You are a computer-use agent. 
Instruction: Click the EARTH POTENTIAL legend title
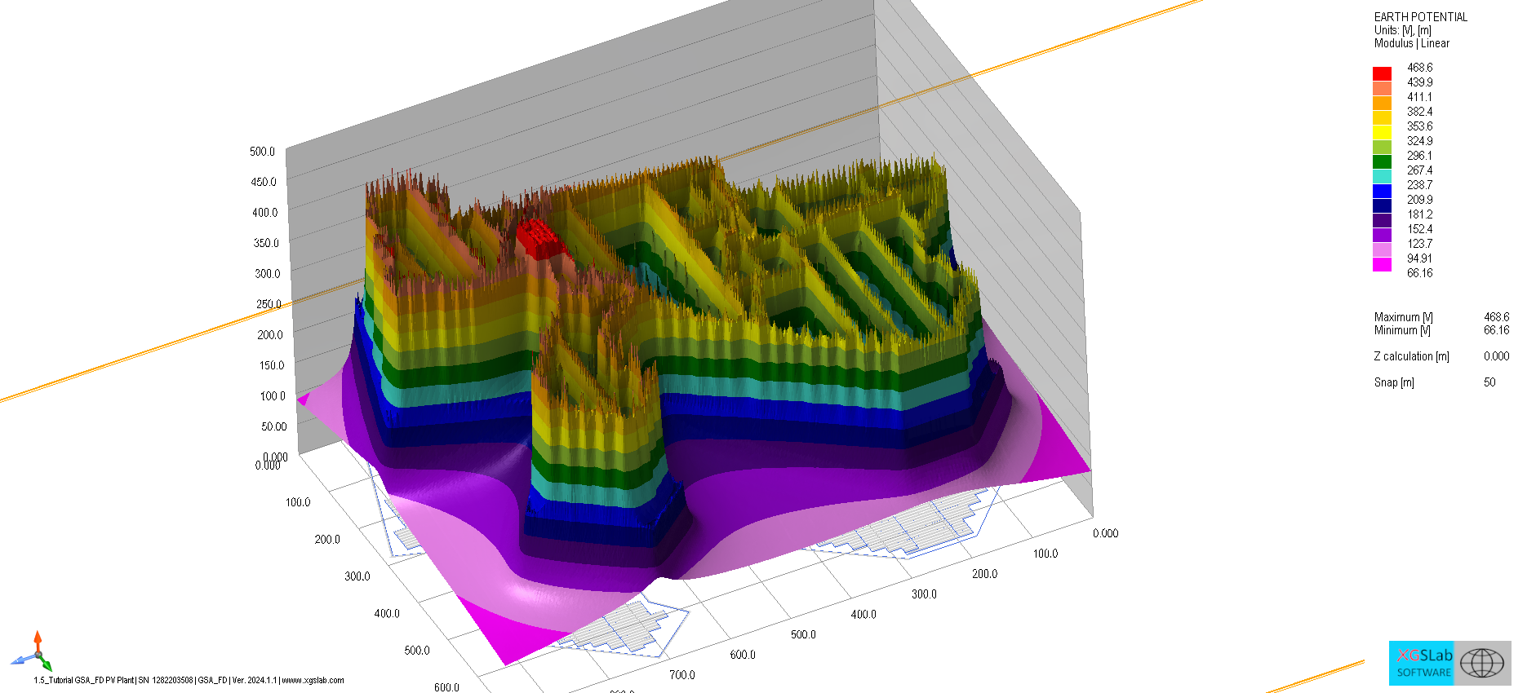pos(1420,17)
